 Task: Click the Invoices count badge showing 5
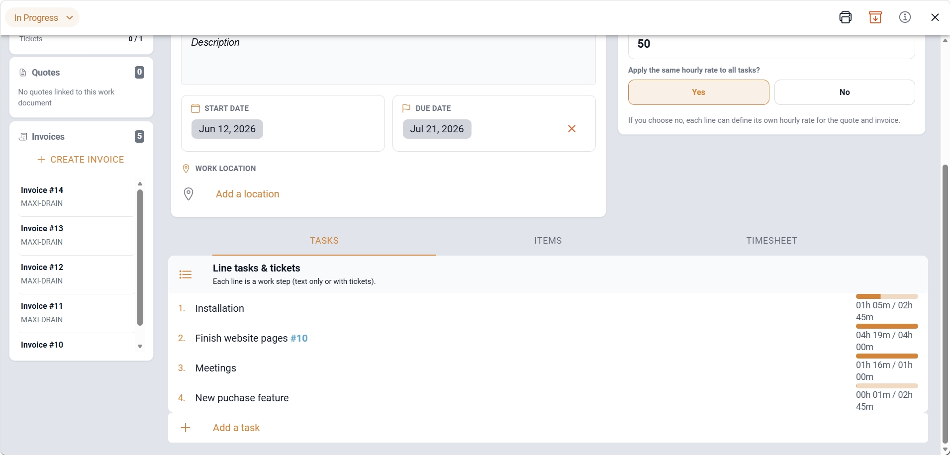[x=140, y=136]
